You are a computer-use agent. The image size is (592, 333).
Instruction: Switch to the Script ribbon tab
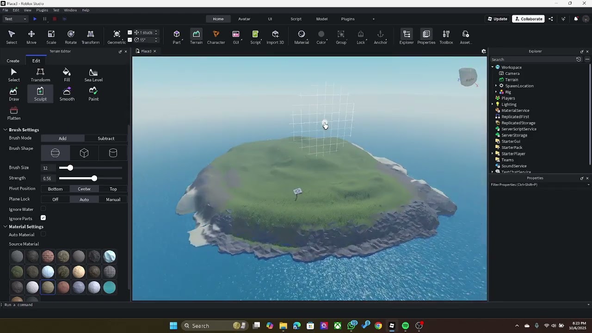tap(296, 19)
